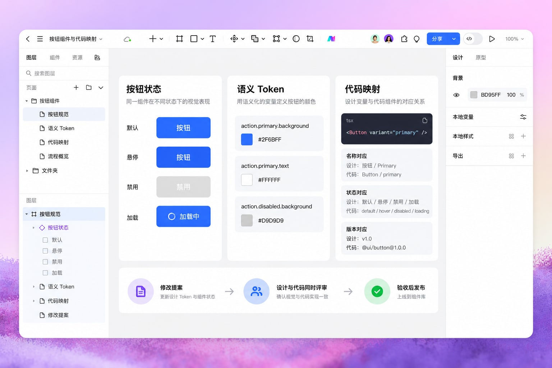Switch to the 组件 tab
Viewport: 552px width, 368px height.
[55, 57]
